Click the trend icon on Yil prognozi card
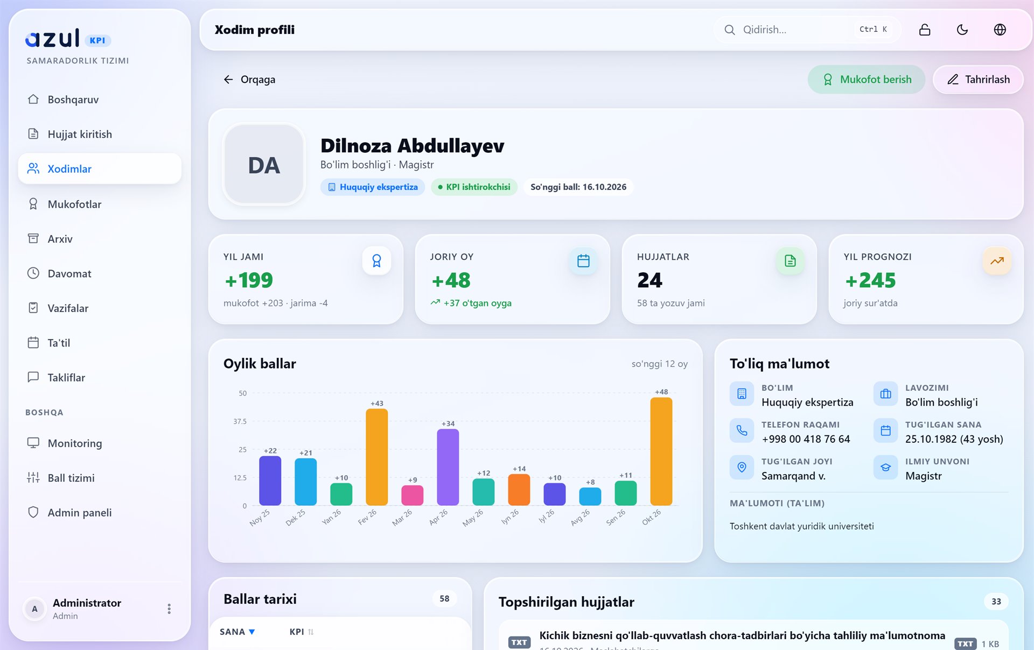Screen dimensions: 1034x650 click(997, 261)
